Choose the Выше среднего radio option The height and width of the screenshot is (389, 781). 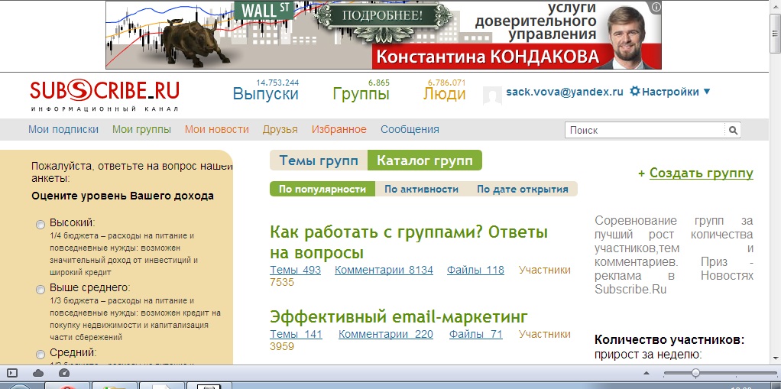(41, 289)
